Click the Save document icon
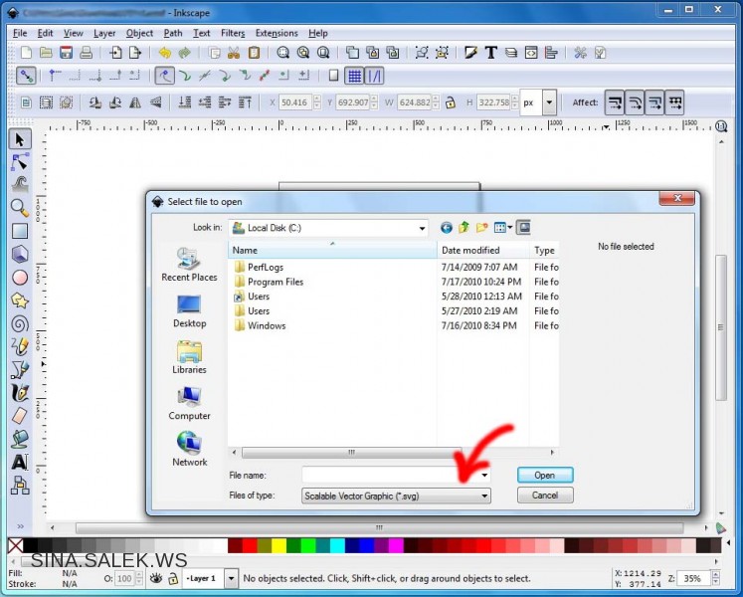Viewport: 743px width, 597px height. [66, 53]
